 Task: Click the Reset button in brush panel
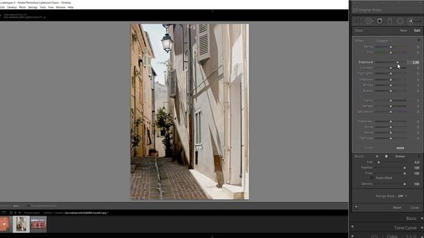click(397, 208)
